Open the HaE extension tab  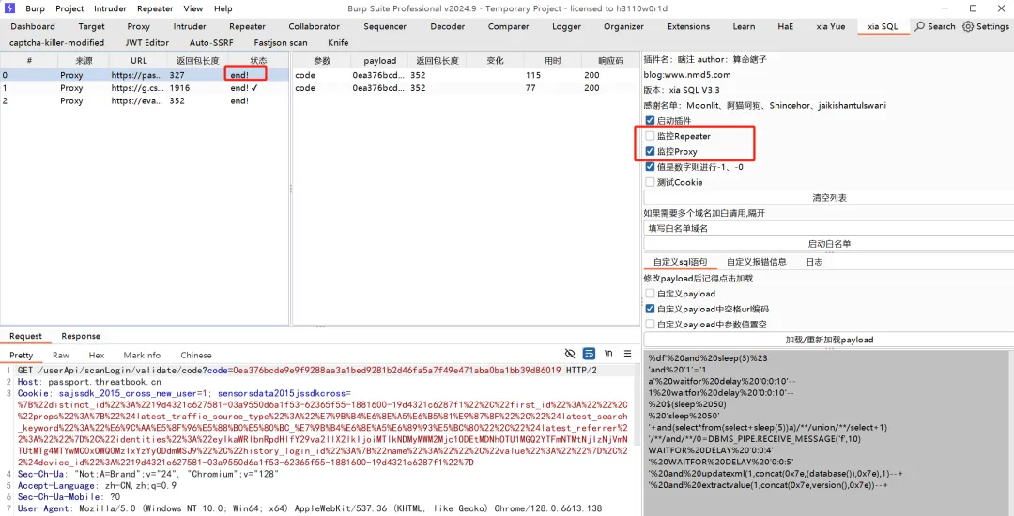coord(785,26)
